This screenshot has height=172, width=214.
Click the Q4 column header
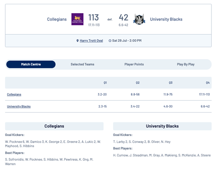208,83
